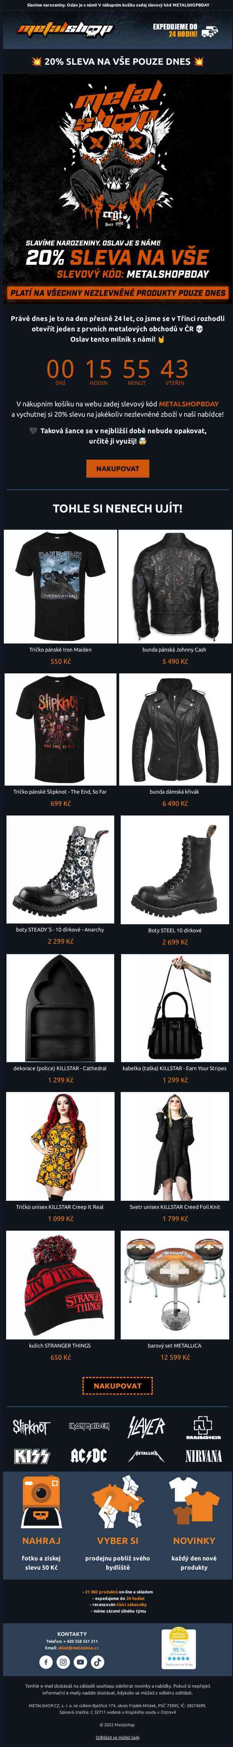Open the Iron Maiden t-shirt product image

click(60, 587)
